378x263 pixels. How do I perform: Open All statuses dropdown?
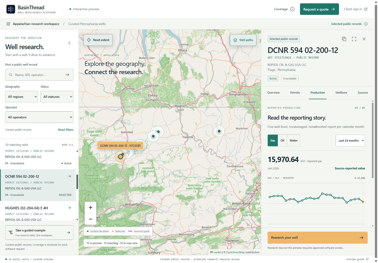57,97
